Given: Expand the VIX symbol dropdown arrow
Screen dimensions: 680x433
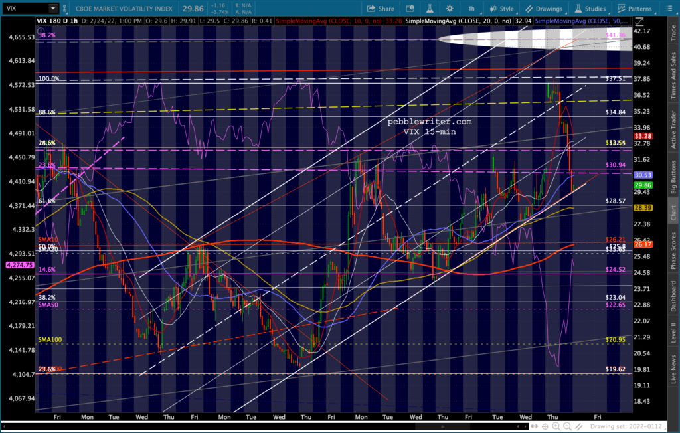Looking at the screenshot, I should pyautogui.click(x=52, y=9).
